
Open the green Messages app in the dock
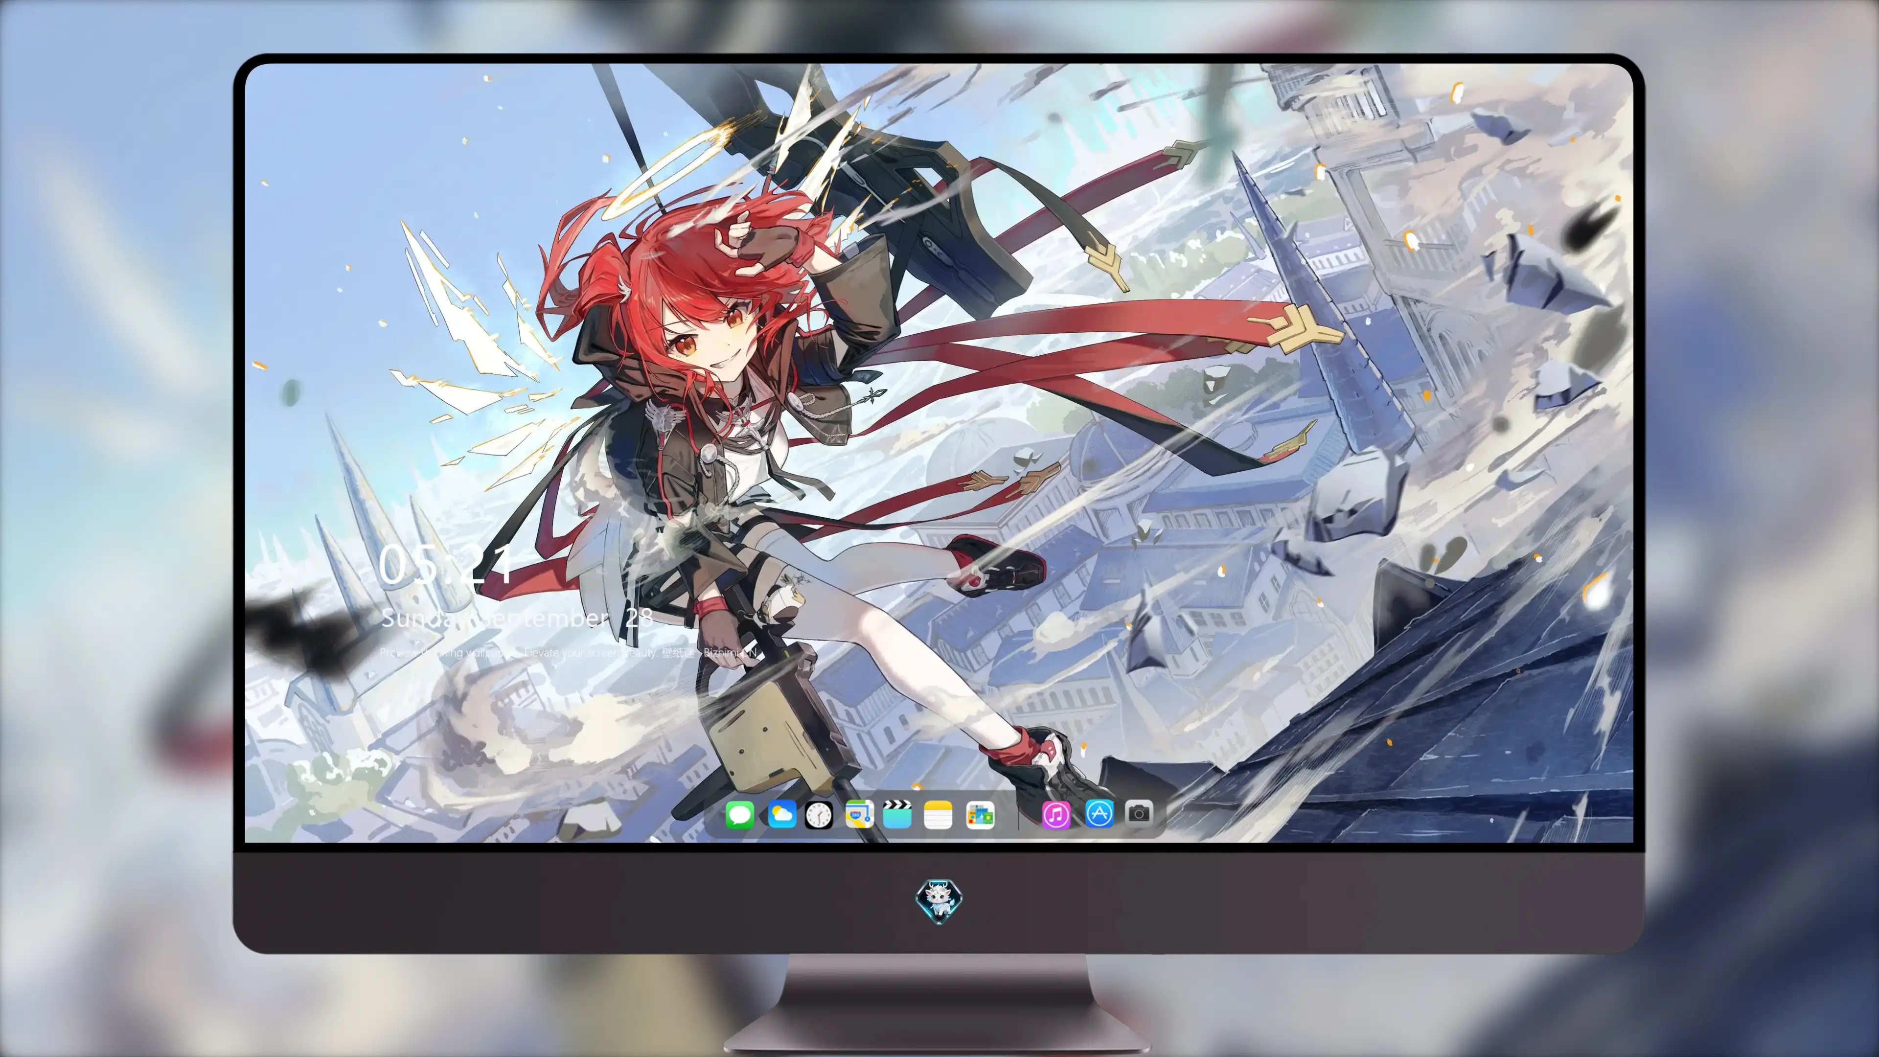click(740, 815)
